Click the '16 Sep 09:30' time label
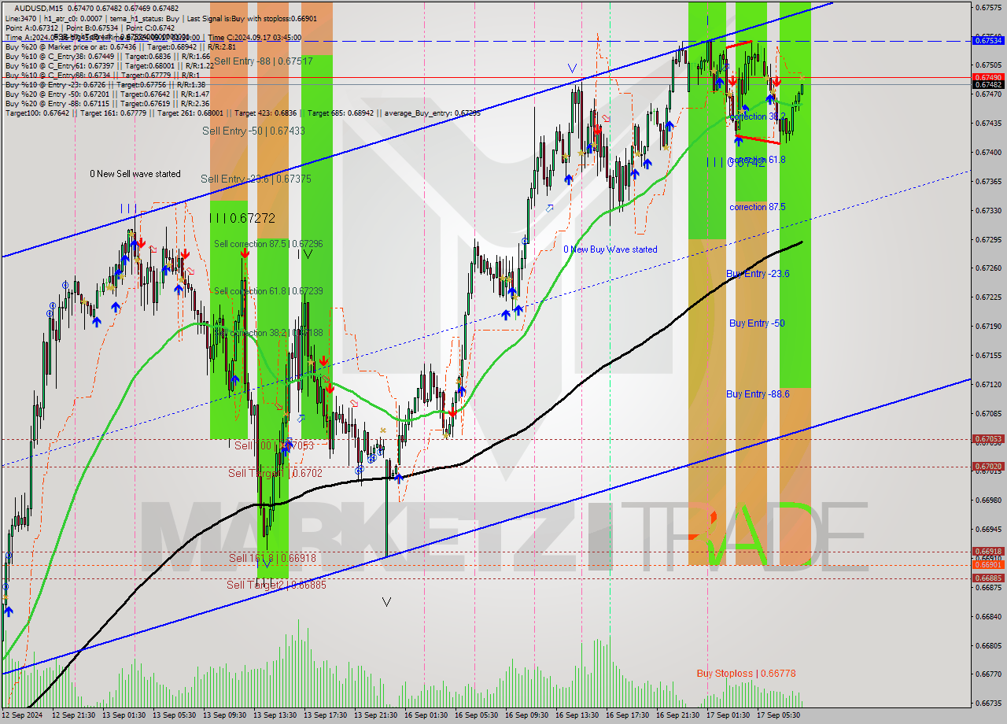 click(528, 715)
